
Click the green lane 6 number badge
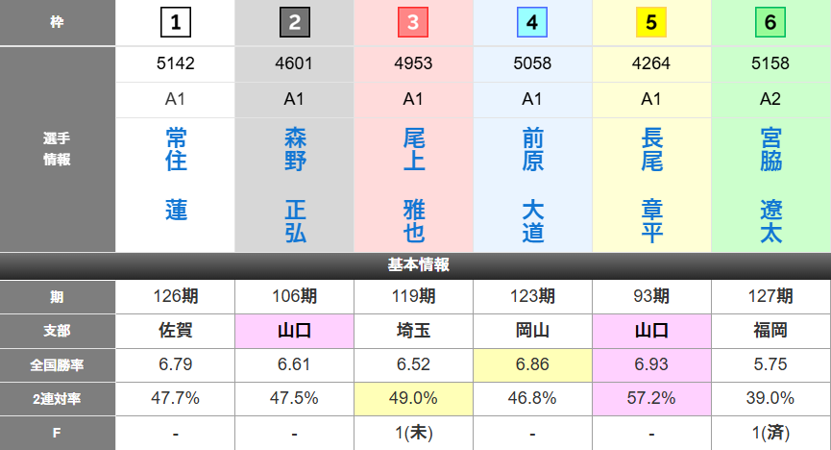pyautogui.click(x=770, y=22)
